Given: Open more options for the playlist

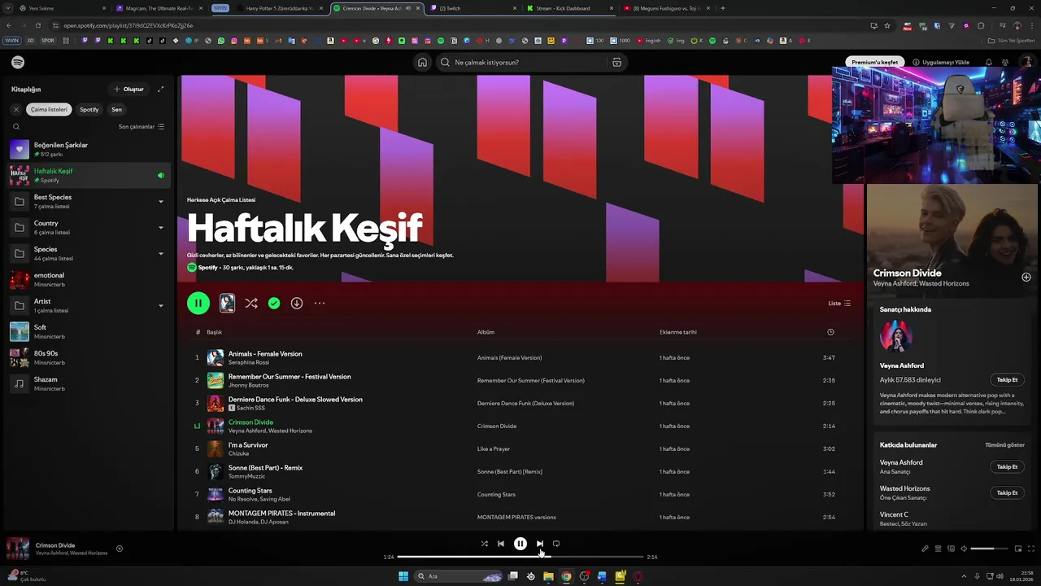Looking at the screenshot, I should pos(320,304).
